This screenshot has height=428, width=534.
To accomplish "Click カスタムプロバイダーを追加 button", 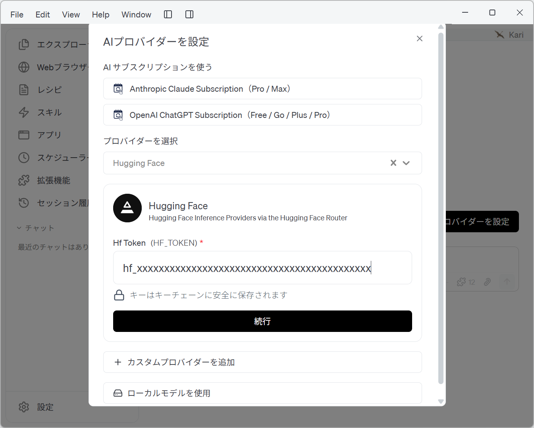I will coord(262,362).
